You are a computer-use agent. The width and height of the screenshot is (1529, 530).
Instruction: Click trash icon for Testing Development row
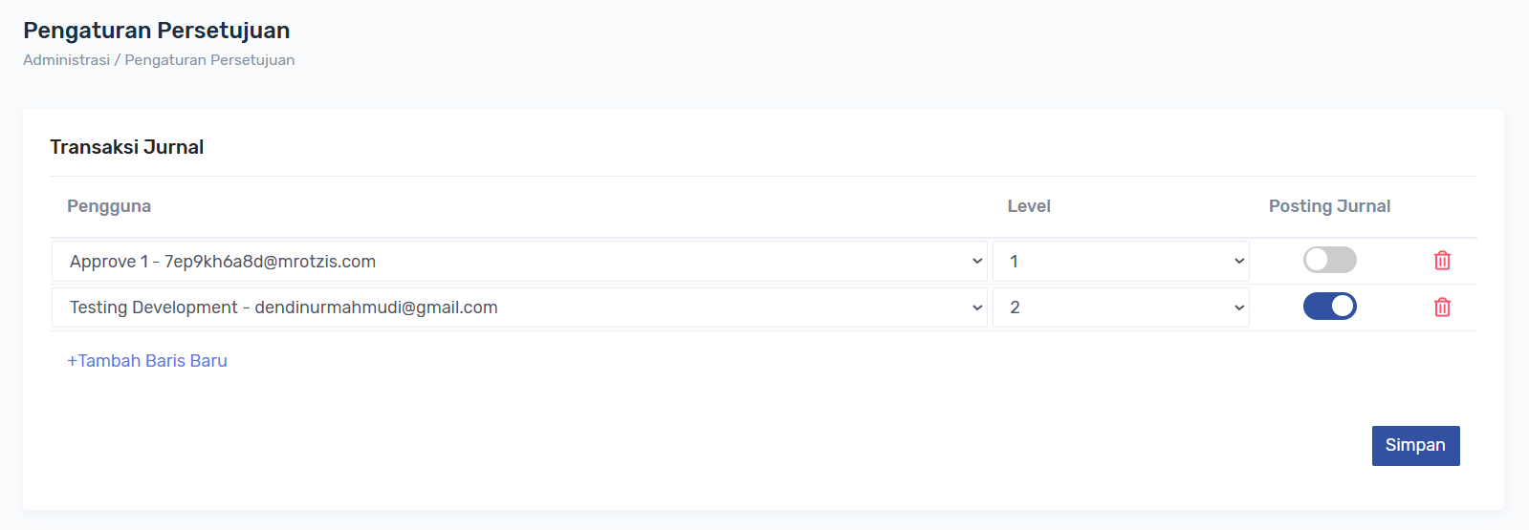coord(1442,307)
